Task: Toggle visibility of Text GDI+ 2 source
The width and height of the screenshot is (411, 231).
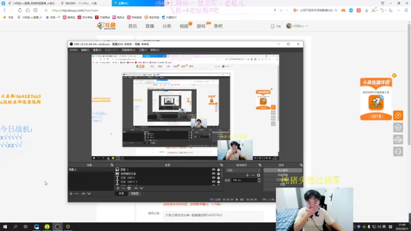Action: [x=213, y=182]
